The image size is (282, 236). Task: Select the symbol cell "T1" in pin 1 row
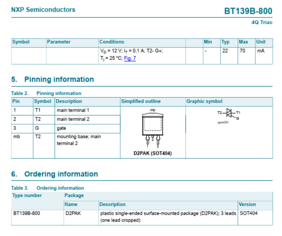tap(38, 110)
